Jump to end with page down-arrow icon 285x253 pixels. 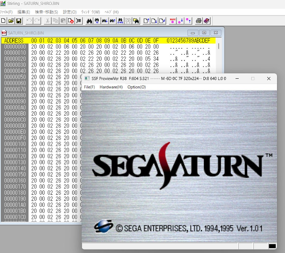click(154, 21)
